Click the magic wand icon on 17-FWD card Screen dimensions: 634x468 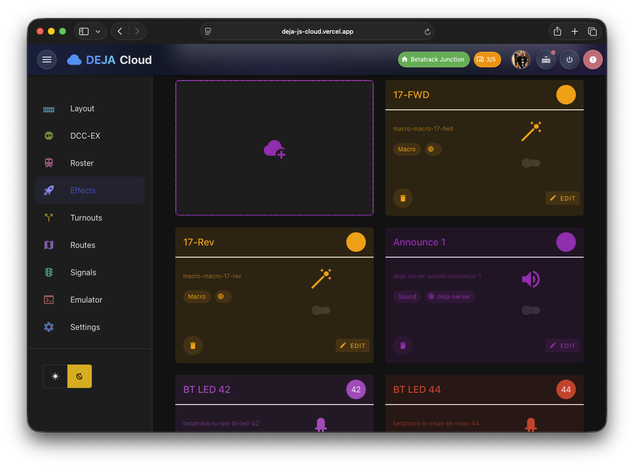coord(531,131)
